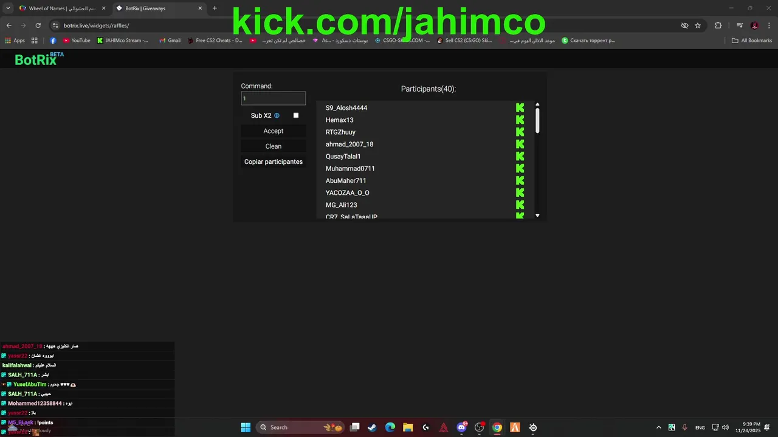Click the Kick icon beside YACOZAA_O_O
This screenshot has width=778, height=437.
tap(520, 192)
